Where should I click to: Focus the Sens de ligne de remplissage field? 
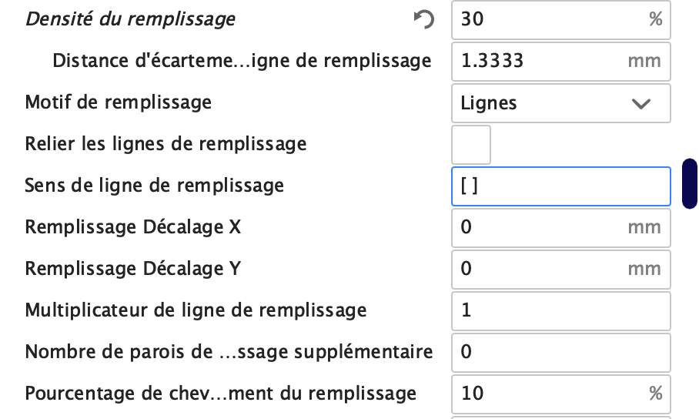560,186
